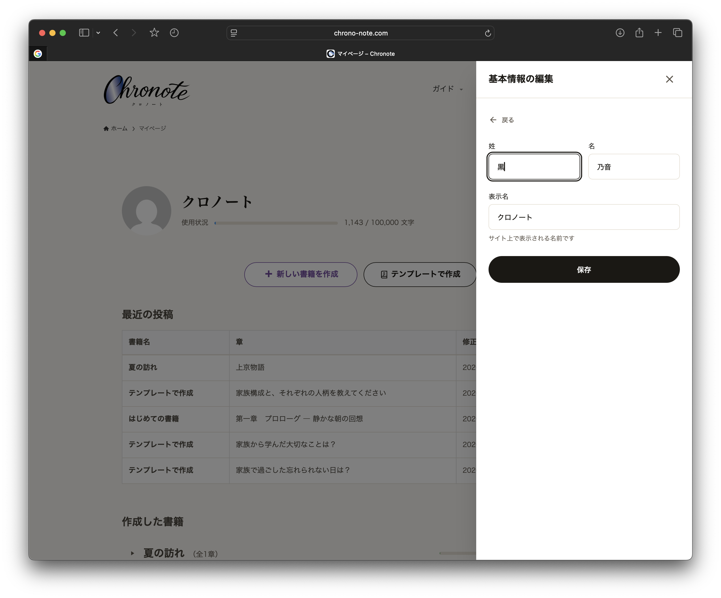Click 新しい書籍を作成 button
The width and height of the screenshot is (721, 598).
301,274
